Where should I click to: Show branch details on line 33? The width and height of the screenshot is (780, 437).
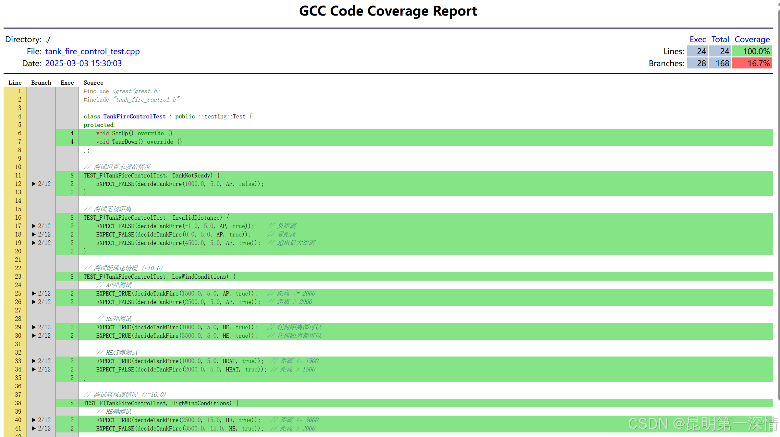pyautogui.click(x=34, y=361)
